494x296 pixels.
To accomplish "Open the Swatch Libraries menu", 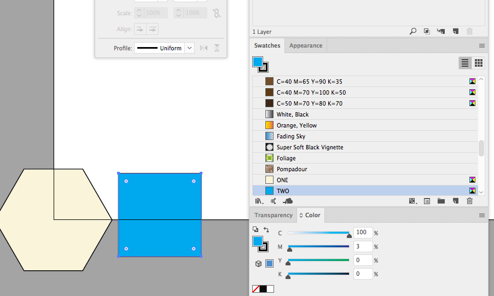I will [x=259, y=201].
